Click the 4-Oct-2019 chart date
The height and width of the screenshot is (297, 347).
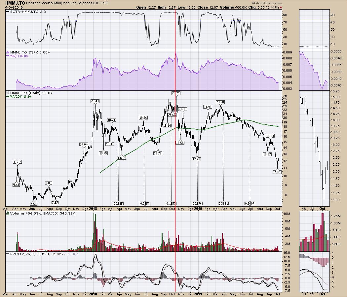[14, 7]
